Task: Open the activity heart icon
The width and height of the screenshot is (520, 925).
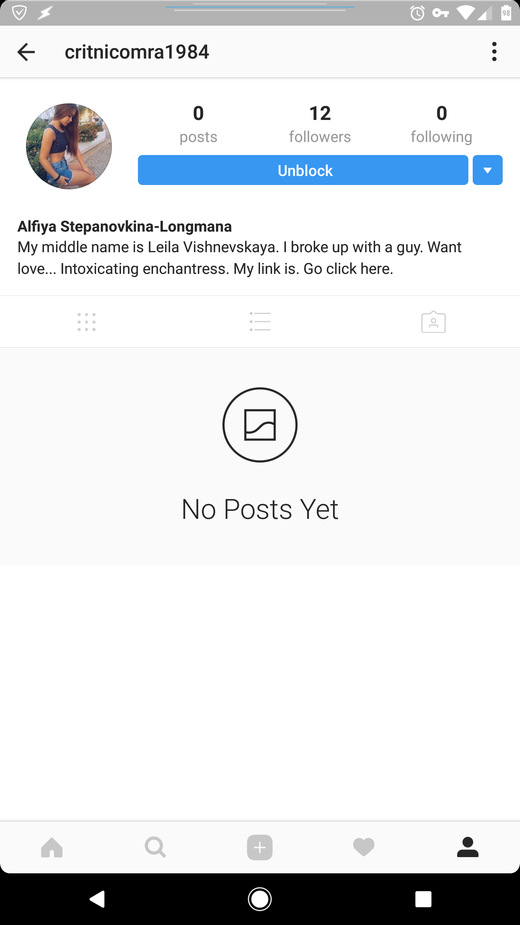Action: (364, 847)
